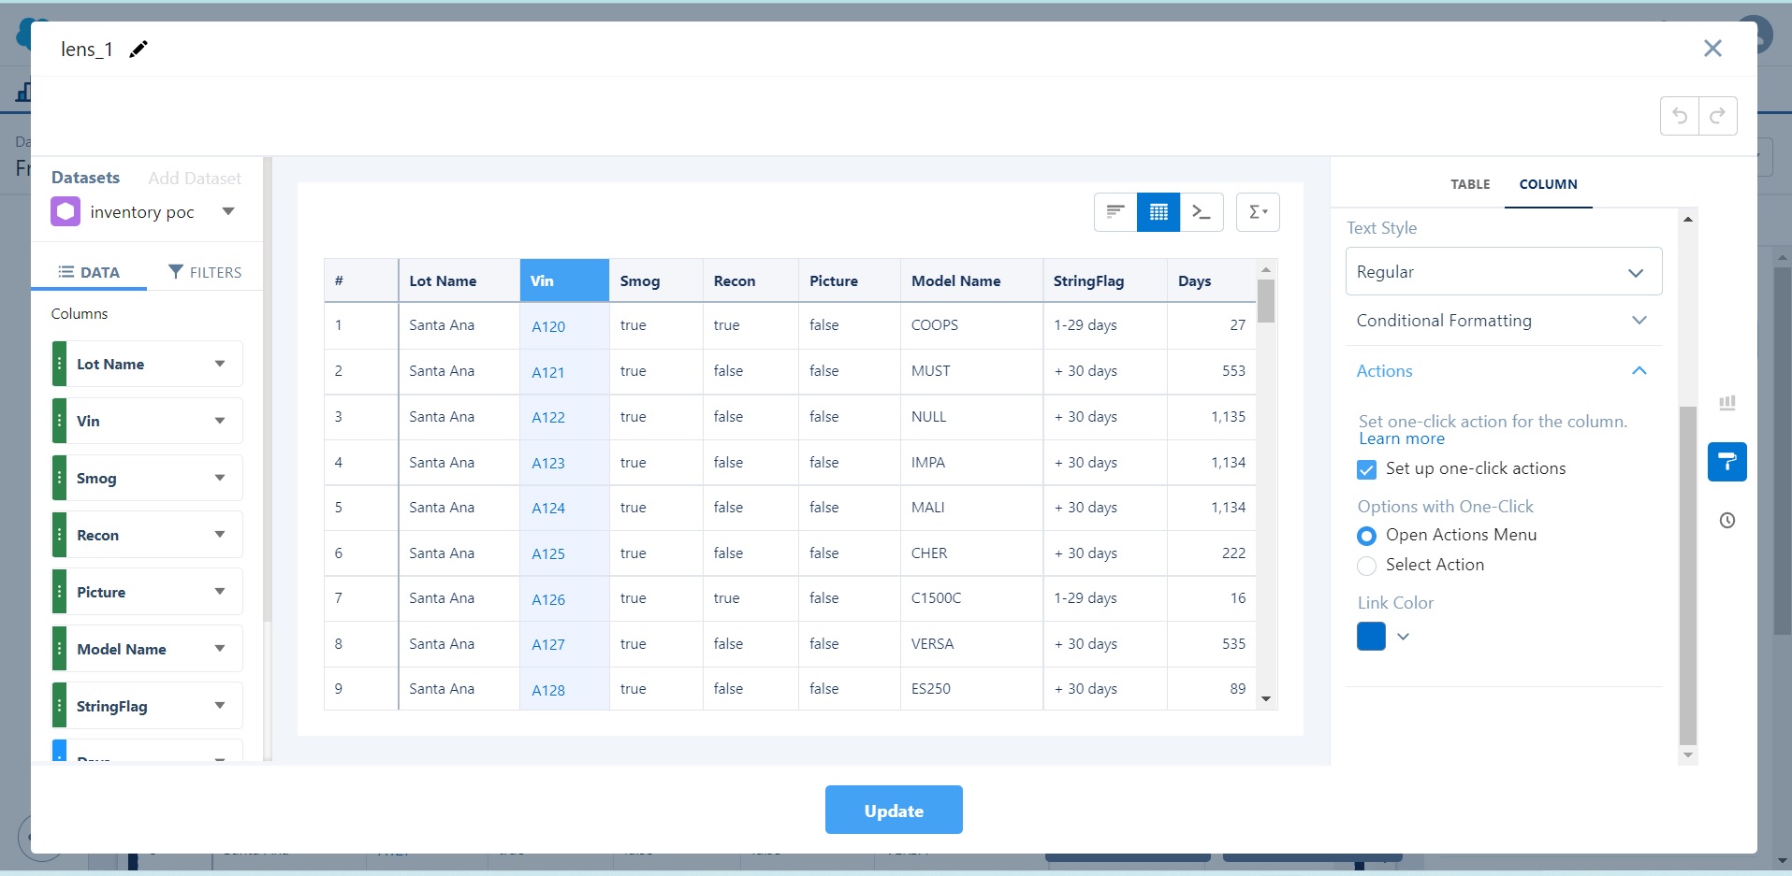Image resolution: width=1792 pixels, height=876 pixels.
Task: Click the A123 Vin link cell
Action: tap(548, 464)
